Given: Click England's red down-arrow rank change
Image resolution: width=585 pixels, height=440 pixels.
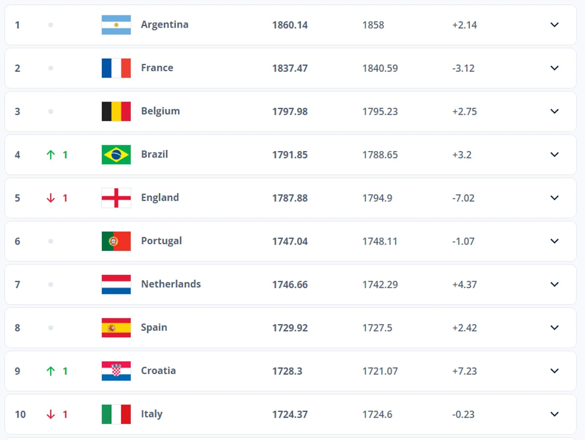Looking at the screenshot, I should tap(51, 198).
